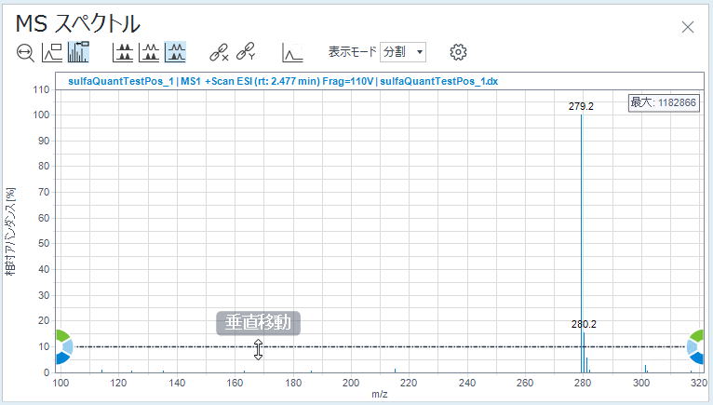This screenshot has width=713, height=405.
Task: Click the dashed horizontal threshold line
Action: pos(380,346)
